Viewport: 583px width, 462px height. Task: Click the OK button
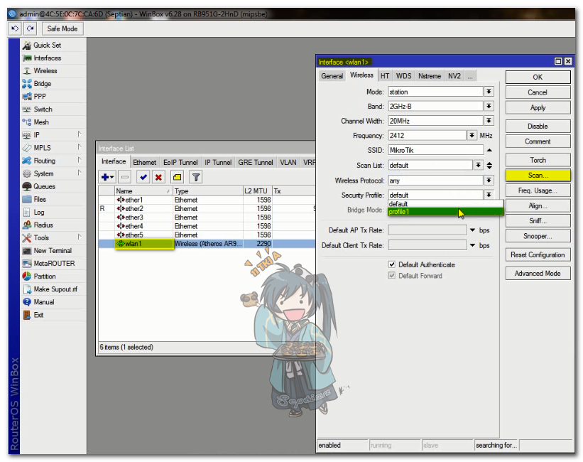pos(538,77)
